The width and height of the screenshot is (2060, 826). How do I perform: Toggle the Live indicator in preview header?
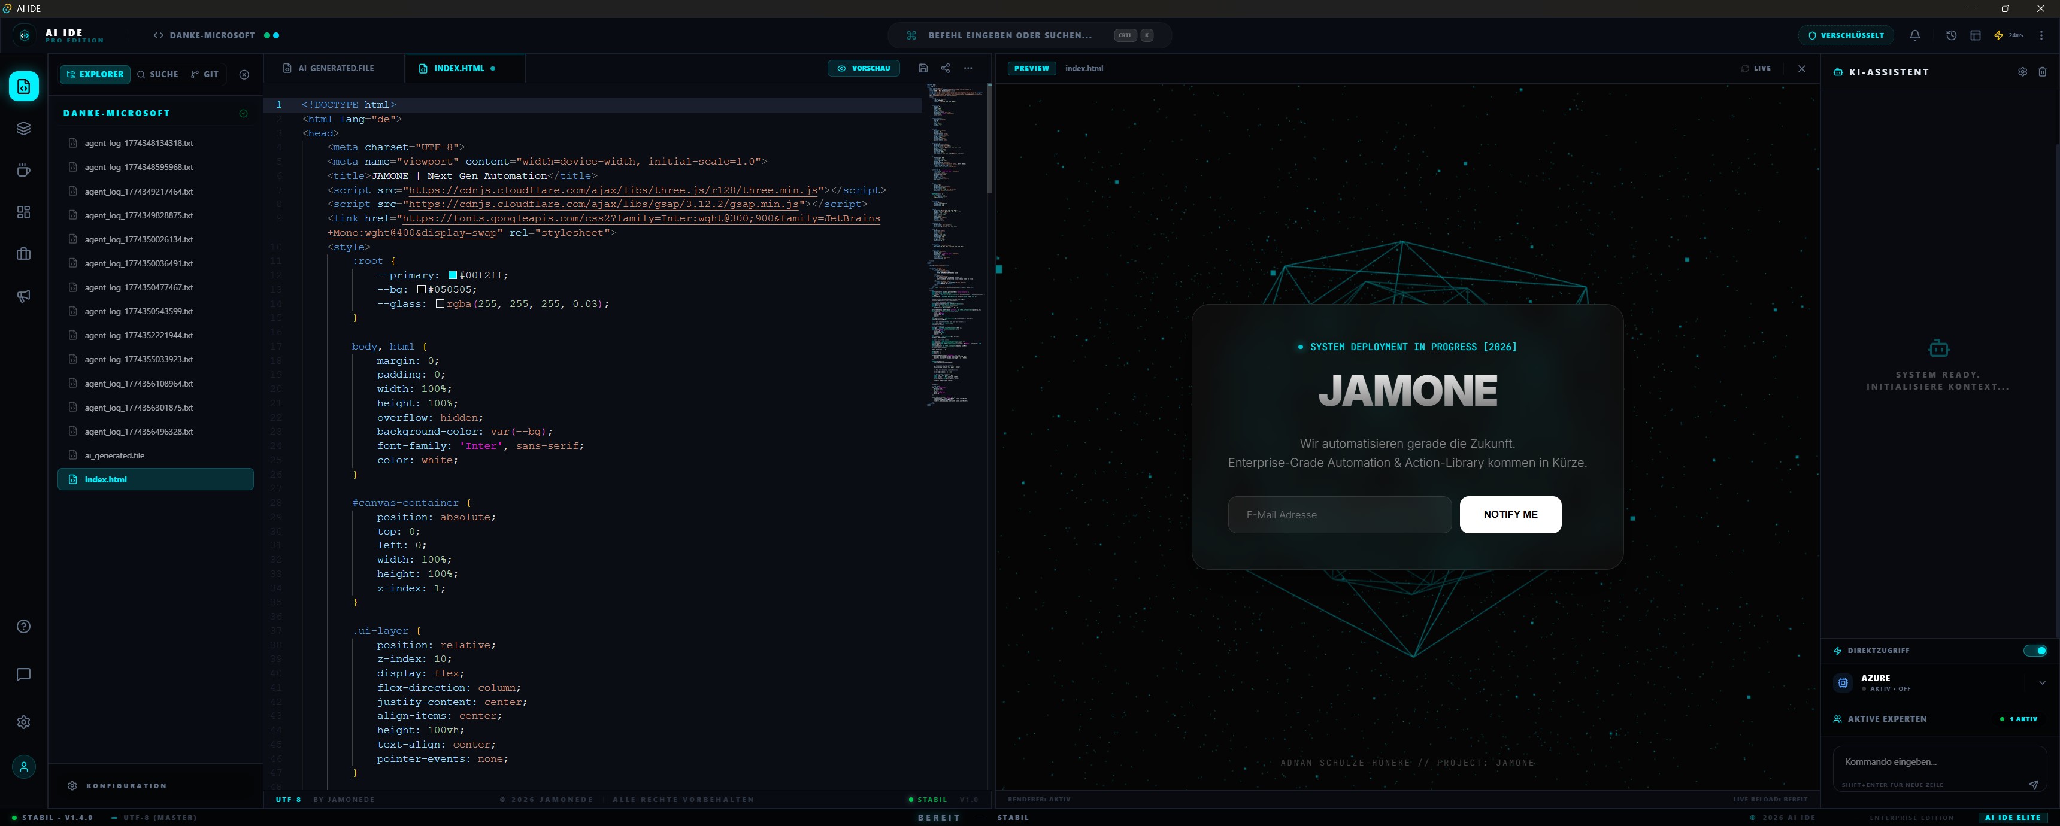coord(1756,68)
